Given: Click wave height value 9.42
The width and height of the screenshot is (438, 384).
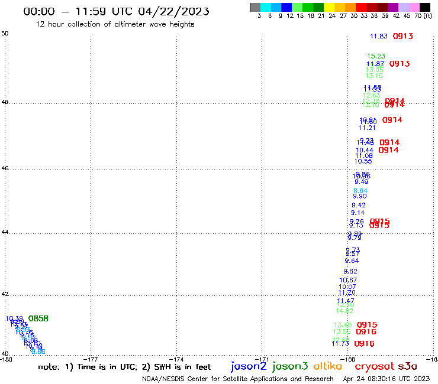Looking at the screenshot, I should click(359, 206).
